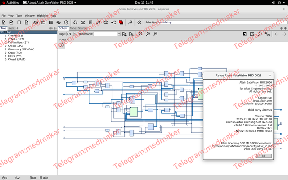
Task: Click the zoom in magnifier in schematic toolbar
Action: click(156, 34)
